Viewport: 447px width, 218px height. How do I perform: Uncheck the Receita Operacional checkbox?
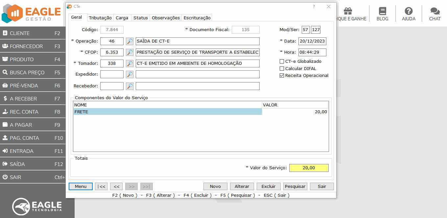pos(282,76)
